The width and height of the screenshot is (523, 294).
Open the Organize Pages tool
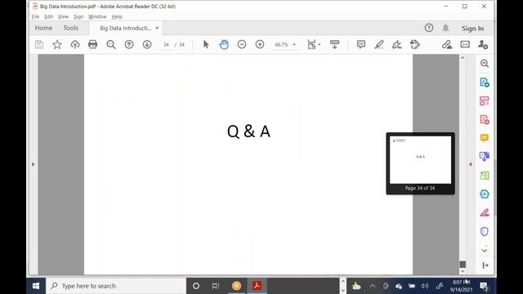[x=485, y=176]
